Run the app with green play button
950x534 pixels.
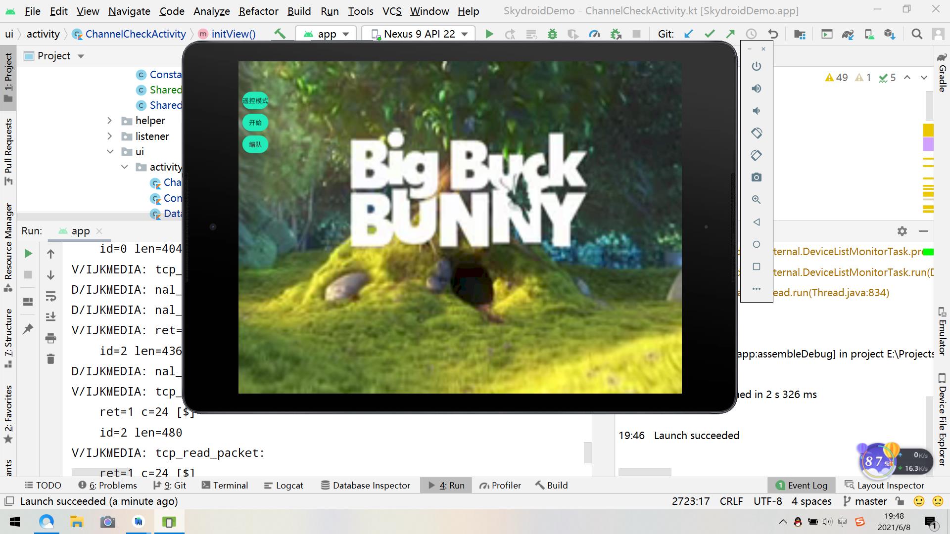[x=489, y=34]
